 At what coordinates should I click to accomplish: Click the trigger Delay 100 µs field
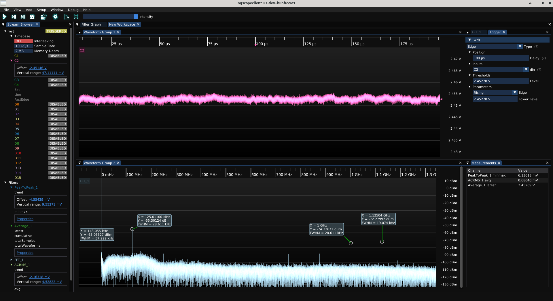(501, 58)
